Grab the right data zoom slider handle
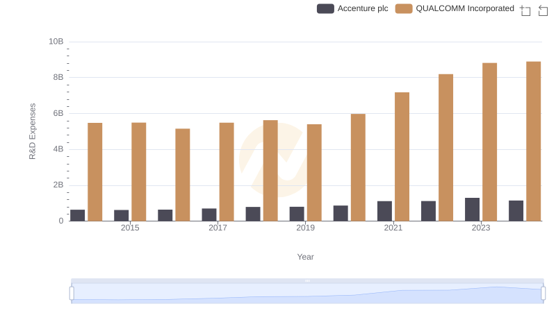Image resolution: width=556 pixels, height=320 pixels. [x=543, y=294]
